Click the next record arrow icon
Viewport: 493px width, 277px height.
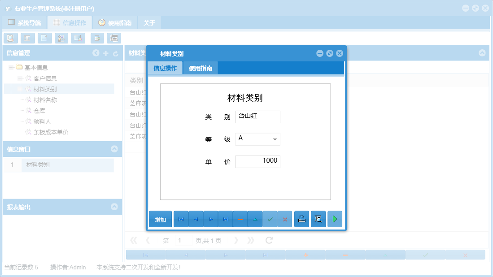210,219
